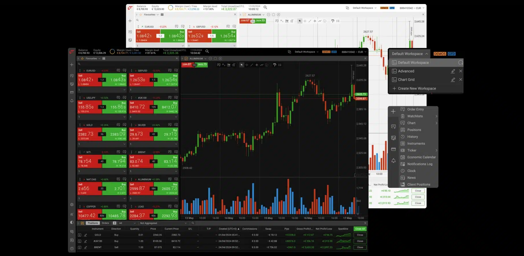The width and height of the screenshot is (524, 256).
Task: Expand Favourites watchlist dropdown in dark window
Action: pos(99,58)
